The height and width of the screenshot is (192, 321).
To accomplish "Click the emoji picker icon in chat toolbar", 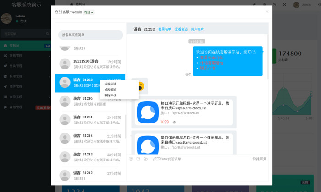I will click(x=131, y=159).
